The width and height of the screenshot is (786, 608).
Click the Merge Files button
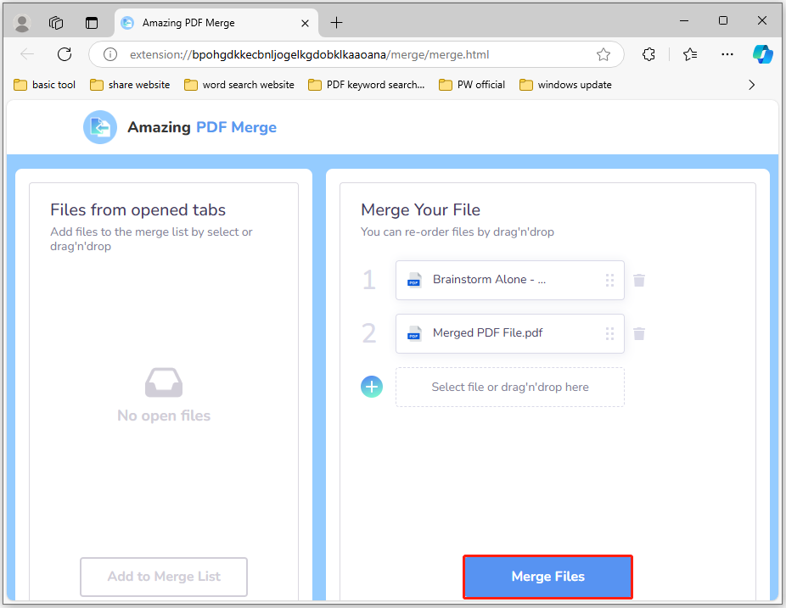tap(547, 576)
